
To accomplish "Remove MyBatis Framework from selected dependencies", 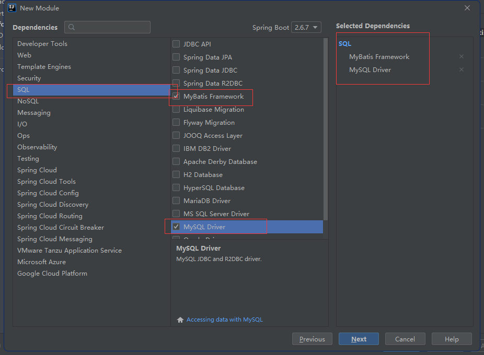I will [x=462, y=56].
